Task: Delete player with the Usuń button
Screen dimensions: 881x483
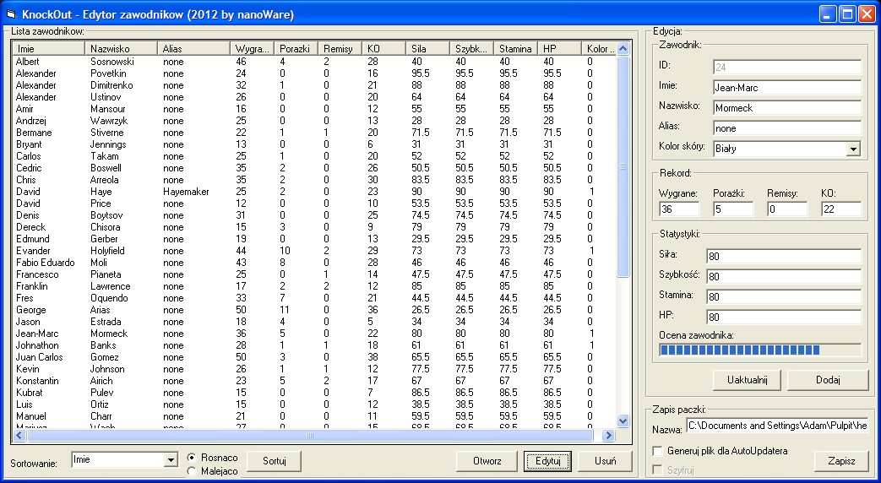Action: click(x=604, y=461)
